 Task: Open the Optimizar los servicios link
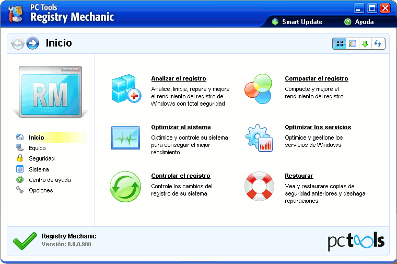click(318, 127)
